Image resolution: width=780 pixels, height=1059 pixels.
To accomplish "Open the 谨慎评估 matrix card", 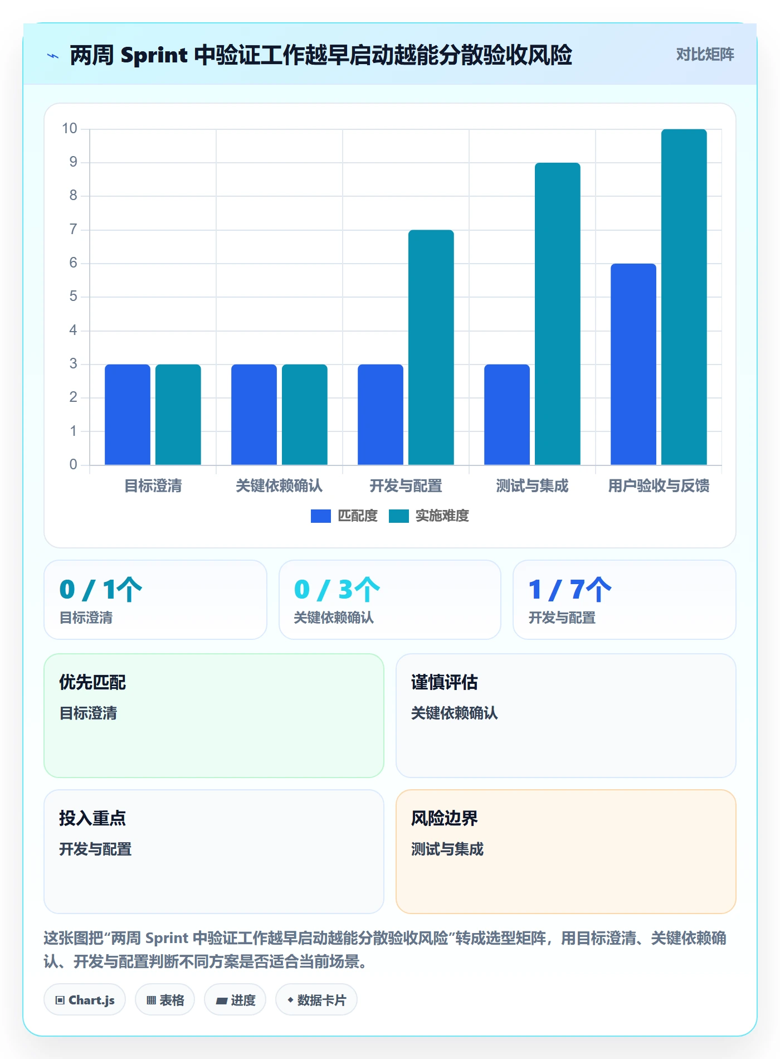I will click(x=566, y=716).
